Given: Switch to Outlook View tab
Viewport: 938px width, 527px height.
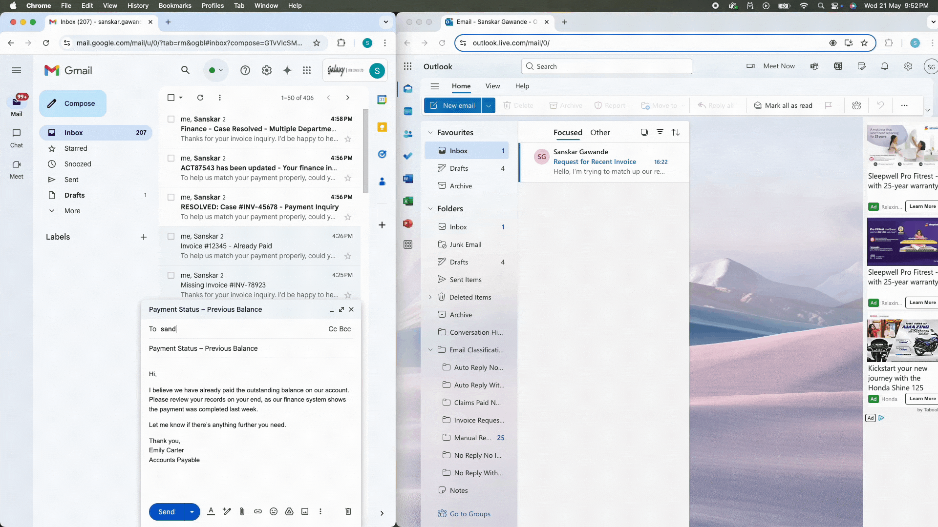Looking at the screenshot, I should coord(492,86).
